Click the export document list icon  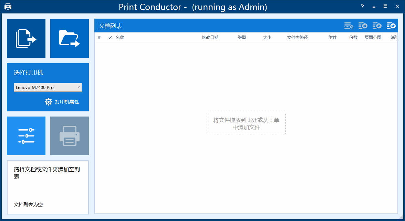(x=377, y=26)
